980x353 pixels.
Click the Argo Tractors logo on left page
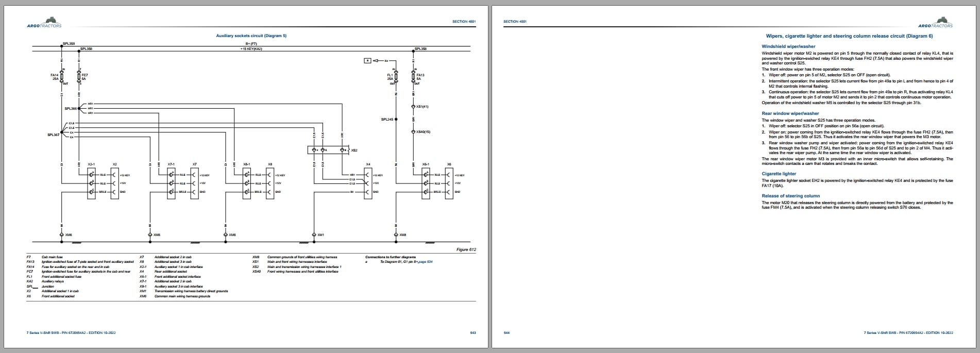point(44,23)
